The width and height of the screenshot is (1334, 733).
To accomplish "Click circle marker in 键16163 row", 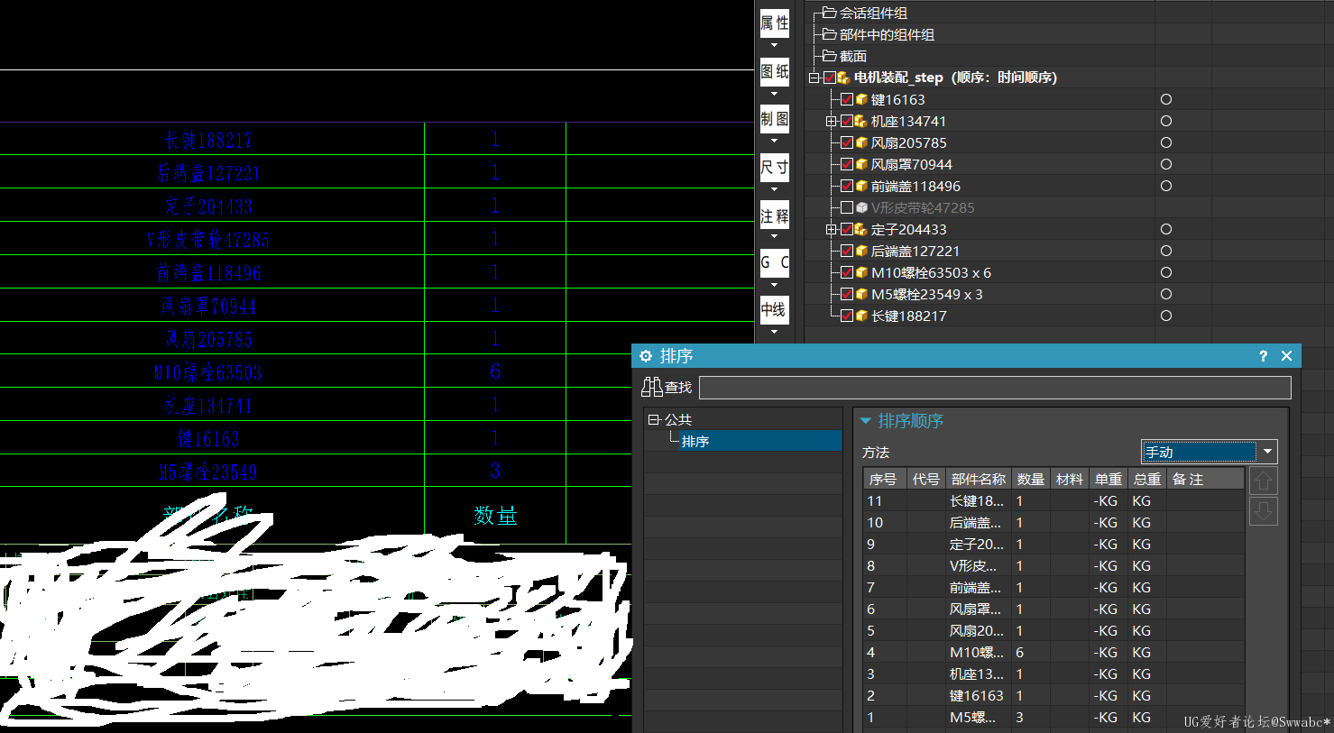I will [1166, 99].
